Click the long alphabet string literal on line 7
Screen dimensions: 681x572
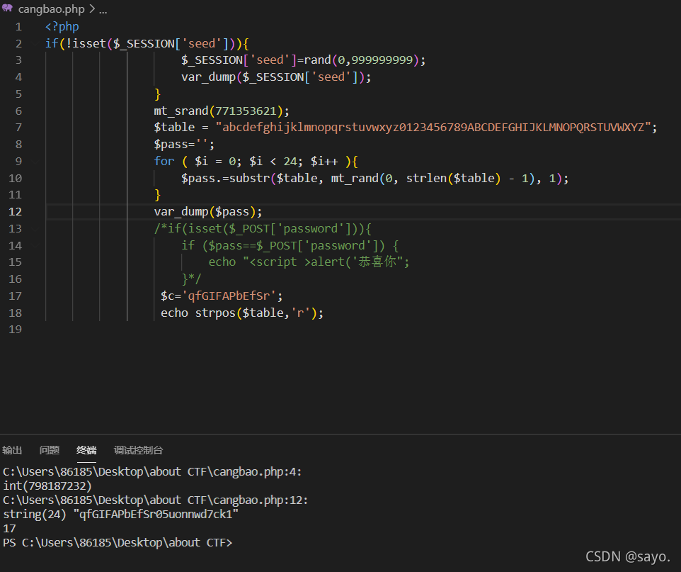pos(433,128)
